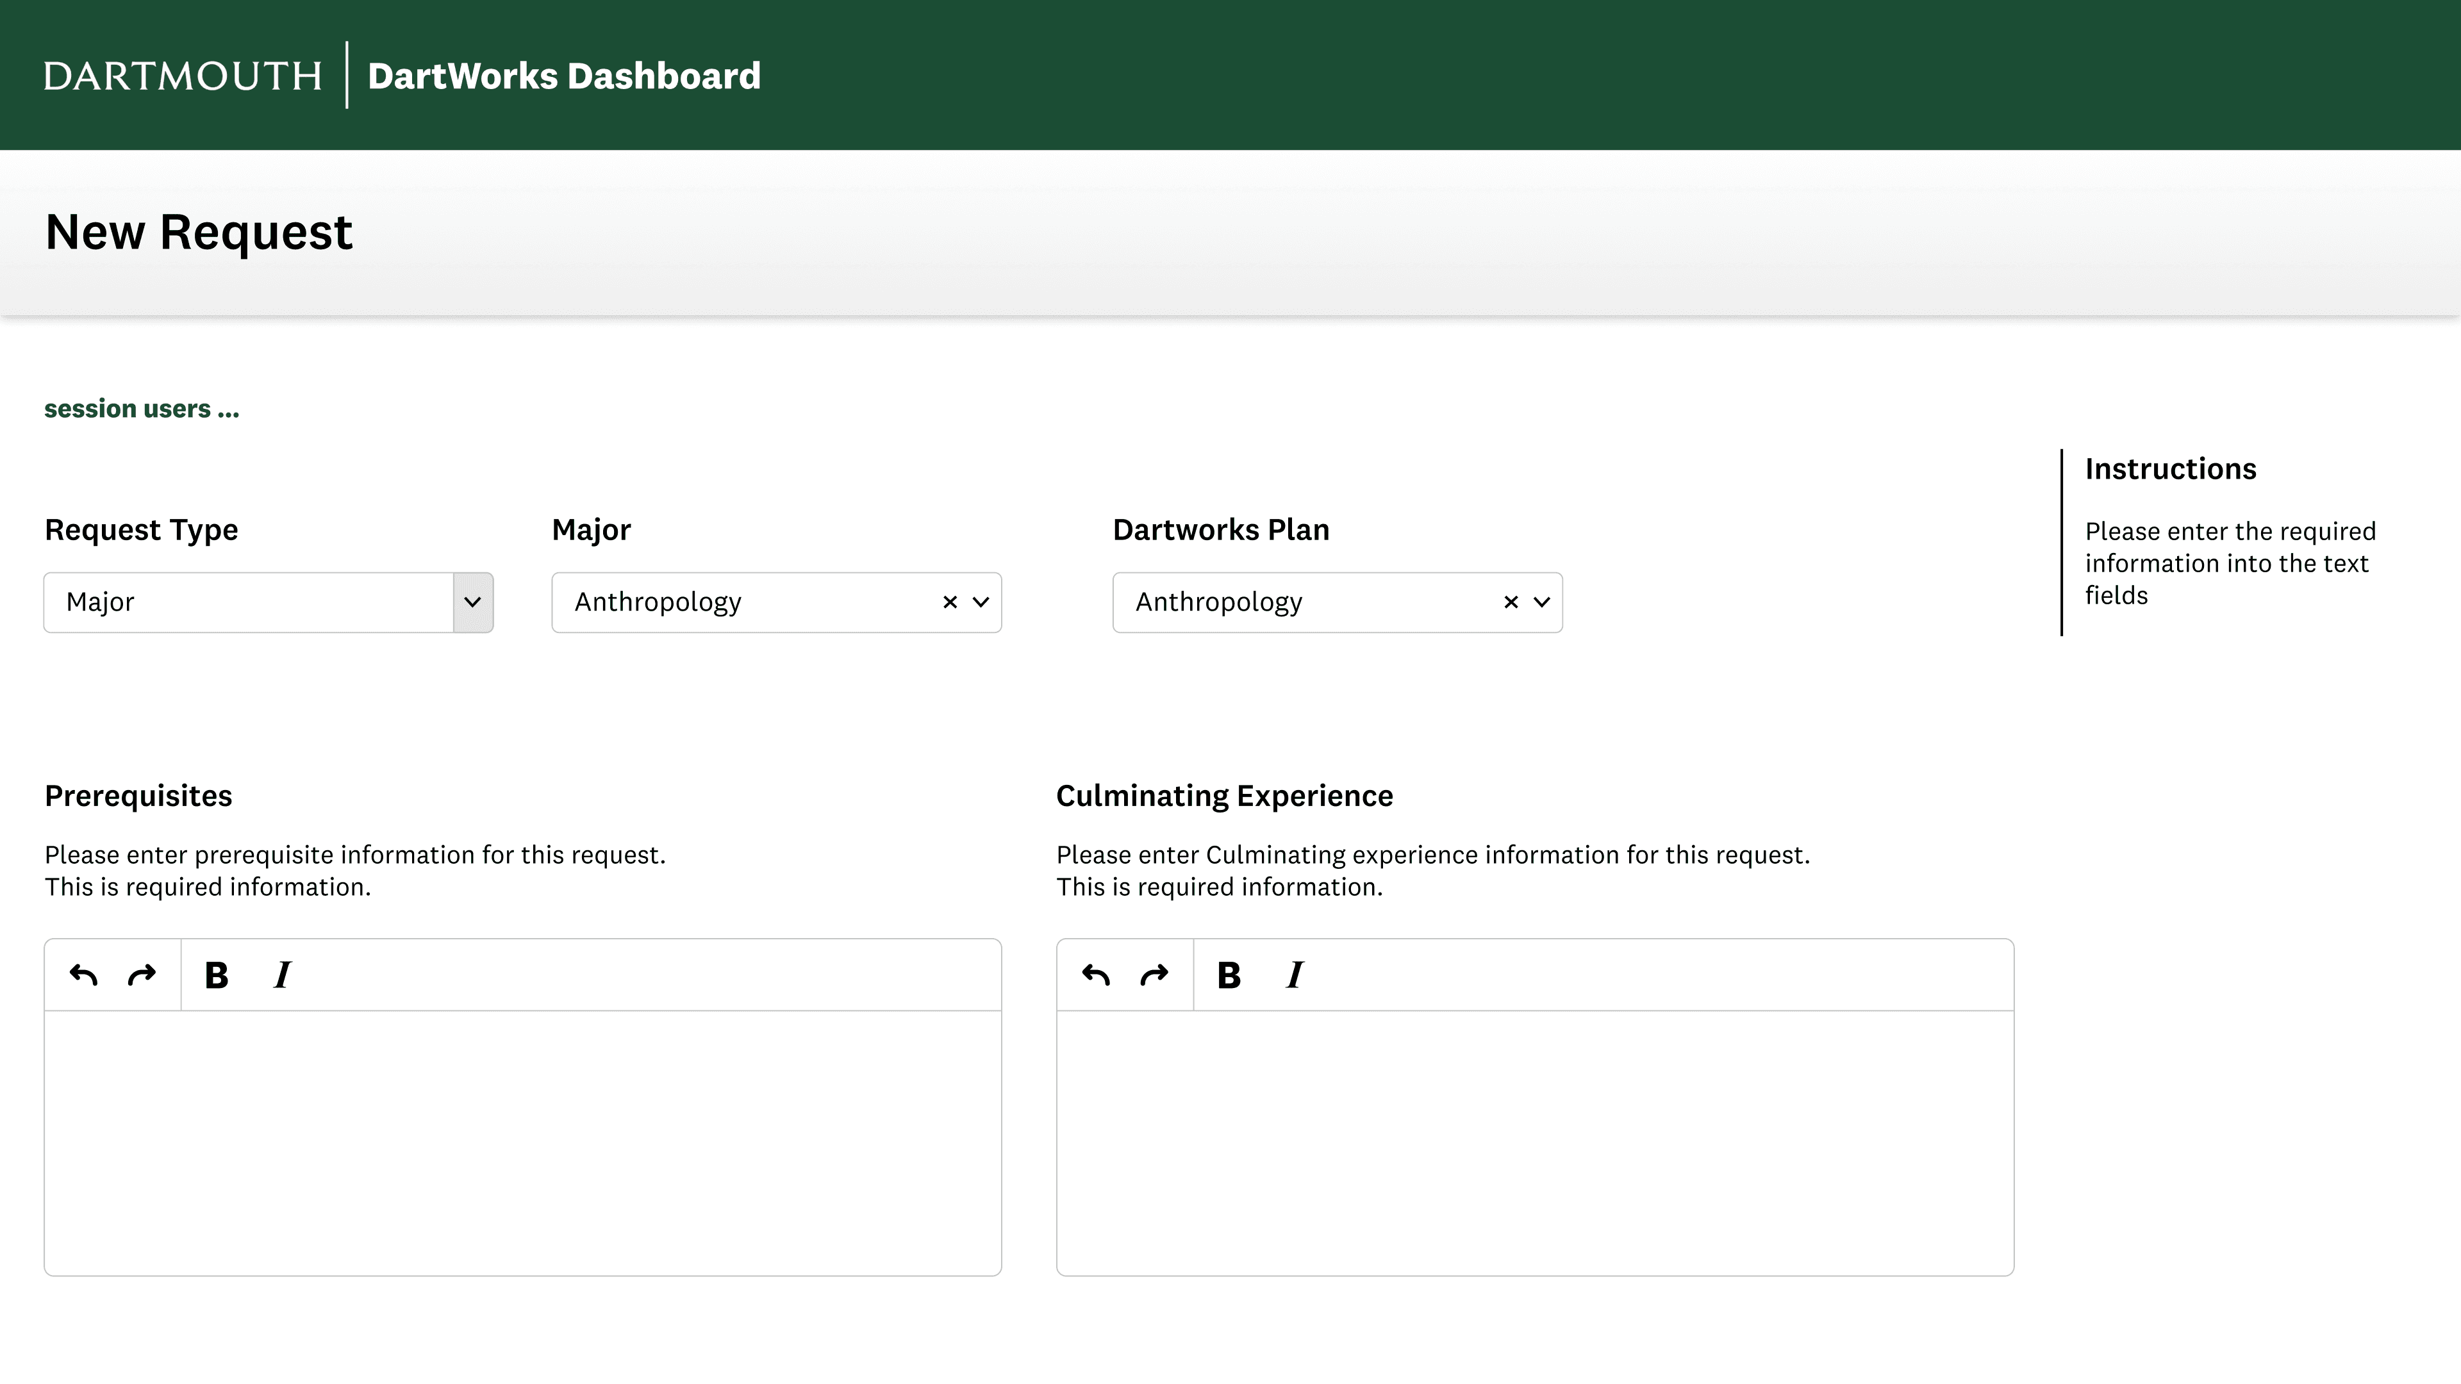Click inside the Prerequisites text area
The image size is (2461, 1384).
click(x=522, y=1141)
